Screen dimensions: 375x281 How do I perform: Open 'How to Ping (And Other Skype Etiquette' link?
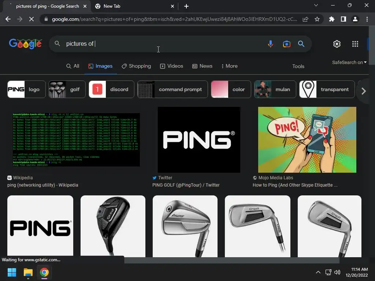click(x=295, y=185)
